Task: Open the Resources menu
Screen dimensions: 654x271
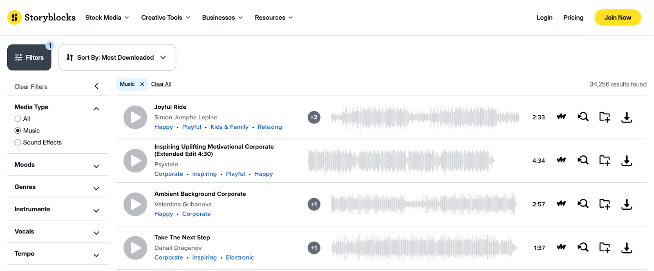Action: tap(274, 18)
